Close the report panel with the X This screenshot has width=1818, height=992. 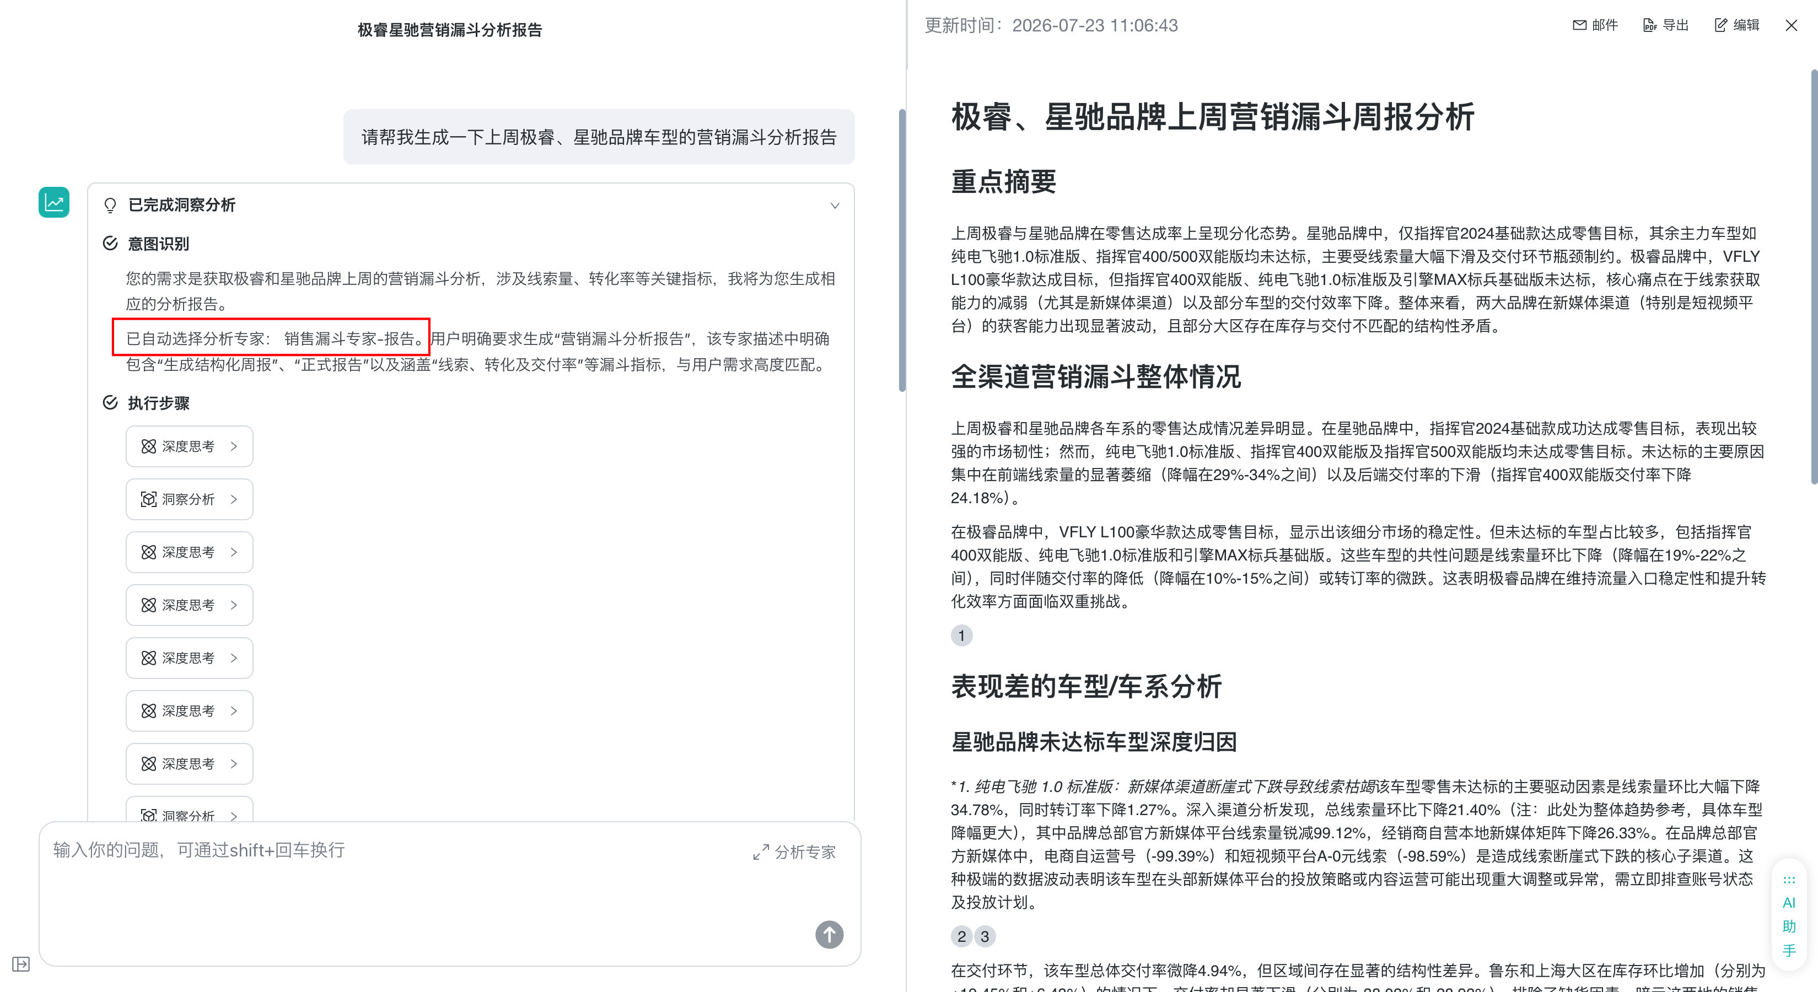point(1791,25)
